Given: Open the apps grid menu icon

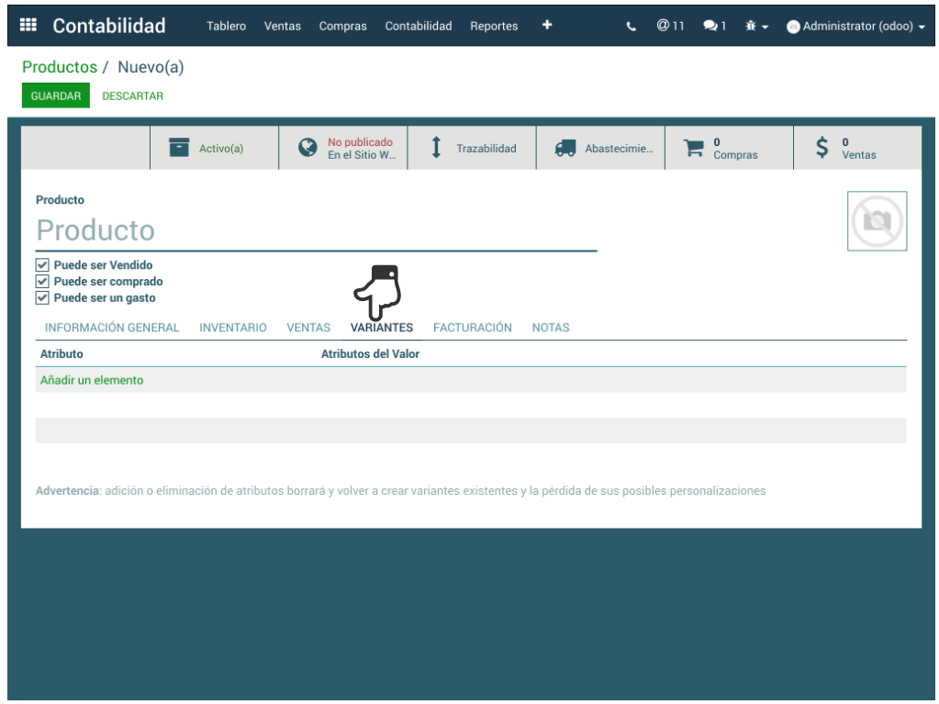Looking at the screenshot, I should pos(28,26).
